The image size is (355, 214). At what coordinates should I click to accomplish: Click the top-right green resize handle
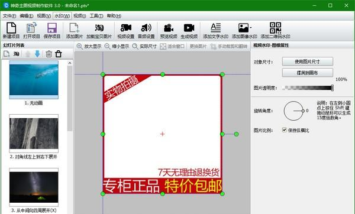point(222,74)
